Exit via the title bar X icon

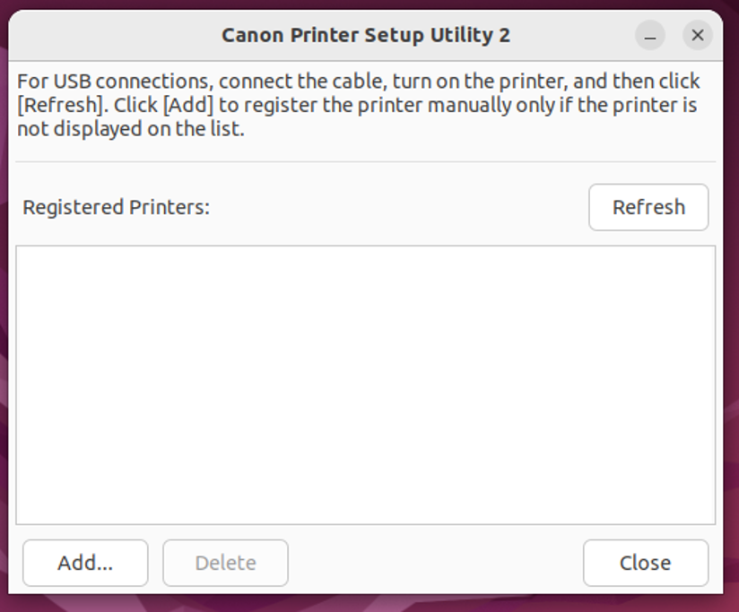tap(697, 36)
